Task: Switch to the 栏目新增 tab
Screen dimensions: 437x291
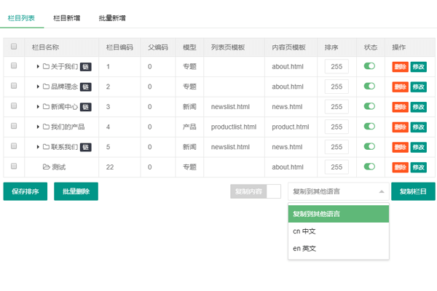Action: 67,17
